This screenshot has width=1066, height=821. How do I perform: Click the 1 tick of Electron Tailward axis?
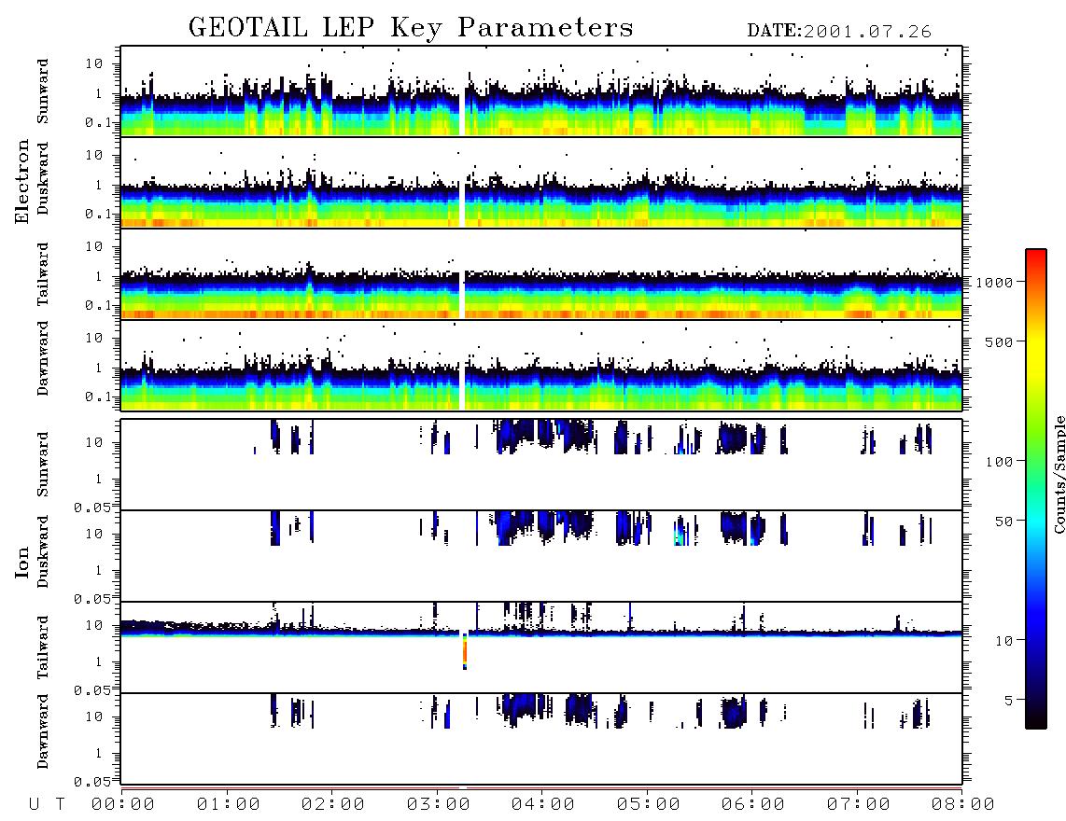pyautogui.click(x=99, y=276)
